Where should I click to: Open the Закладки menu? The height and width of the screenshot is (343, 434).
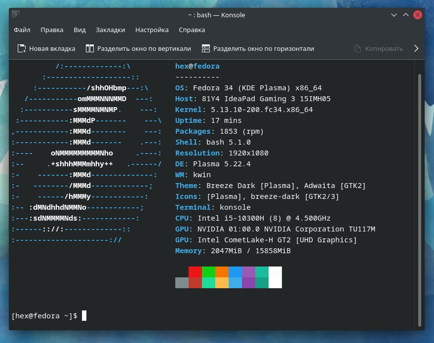110,30
